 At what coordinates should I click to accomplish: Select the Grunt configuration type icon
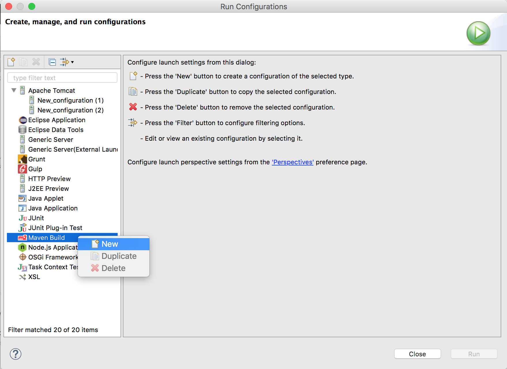click(22, 159)
